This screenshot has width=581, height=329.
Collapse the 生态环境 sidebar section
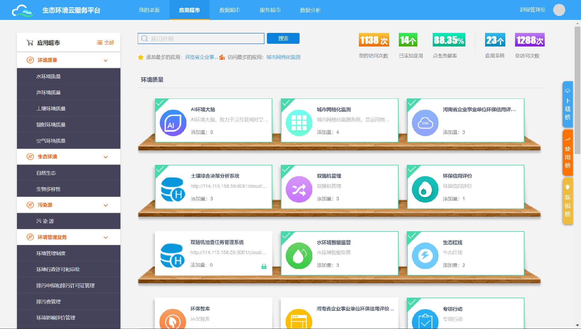[x=106, y=157]
